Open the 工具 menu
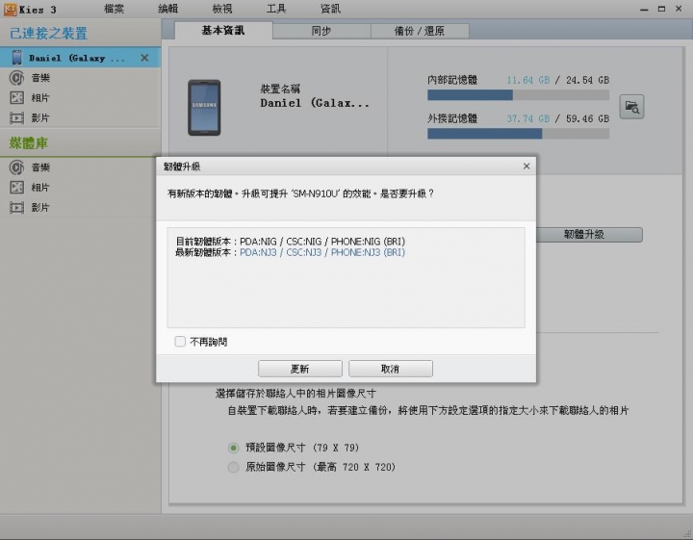 276,9
